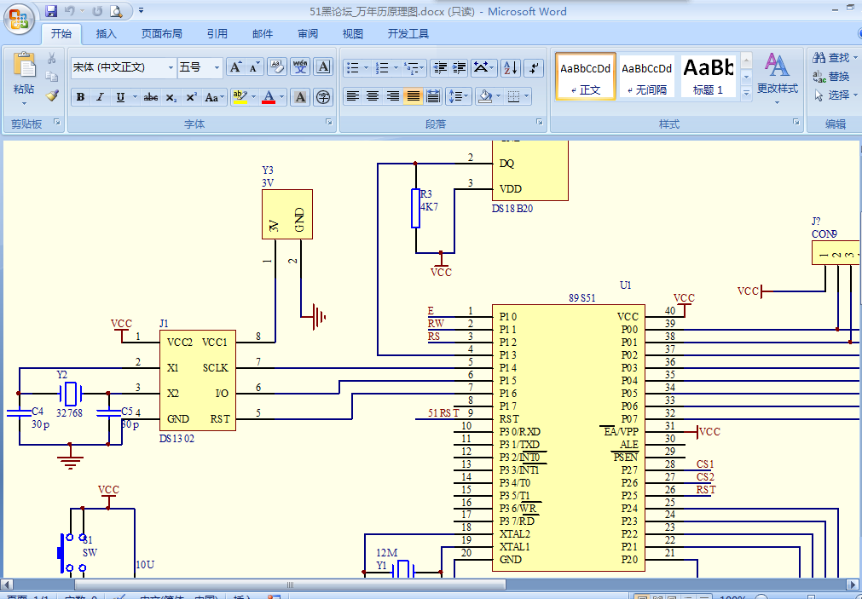Viewport: 862px width, 599px height.
Task: Apply character border icon
Action: [x=323, y=67]
